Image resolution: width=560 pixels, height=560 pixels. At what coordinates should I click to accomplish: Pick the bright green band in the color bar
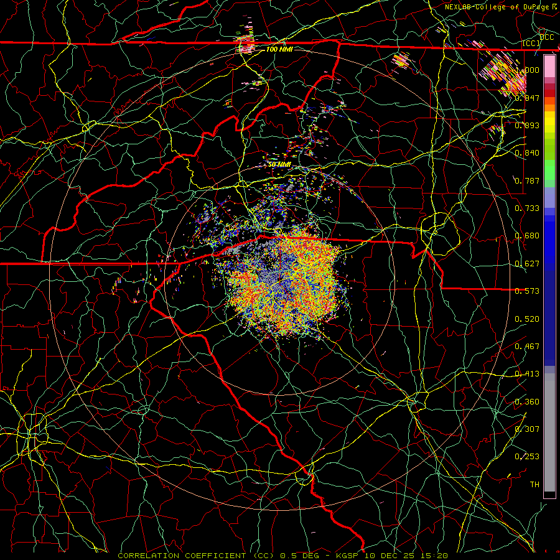point(549,170)
